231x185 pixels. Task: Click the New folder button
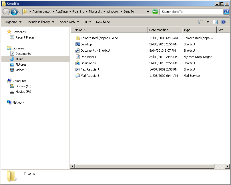click(103, 22)
